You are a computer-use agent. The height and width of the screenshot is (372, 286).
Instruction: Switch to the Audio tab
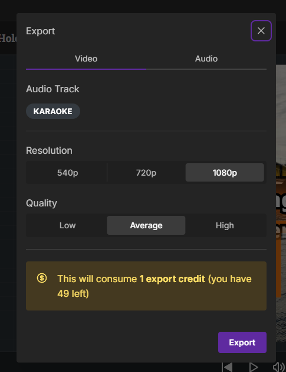(x=206, y=59)
